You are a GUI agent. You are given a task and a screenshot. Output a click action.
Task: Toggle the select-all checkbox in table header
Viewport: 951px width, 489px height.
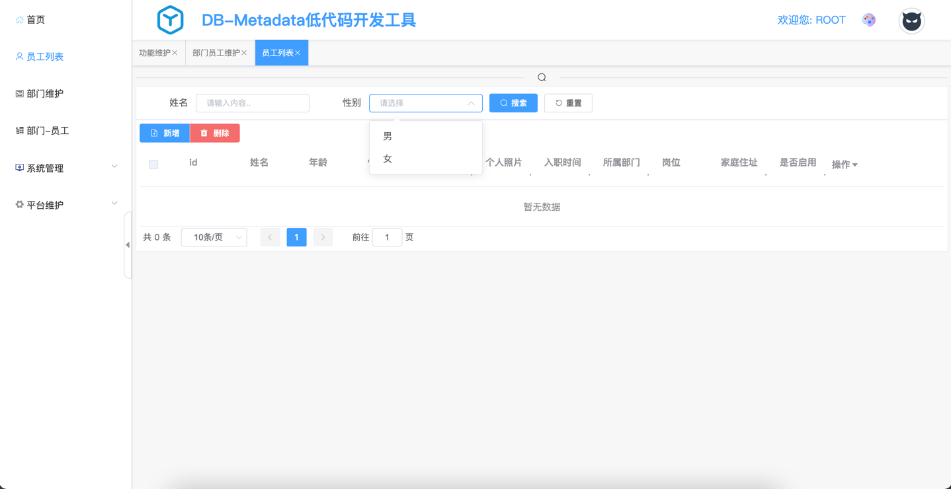(153, 165)
